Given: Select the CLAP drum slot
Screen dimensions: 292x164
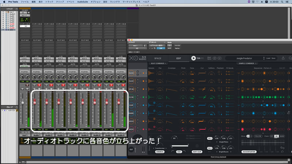Looking at the screenshot, I should tap(131, 105).
